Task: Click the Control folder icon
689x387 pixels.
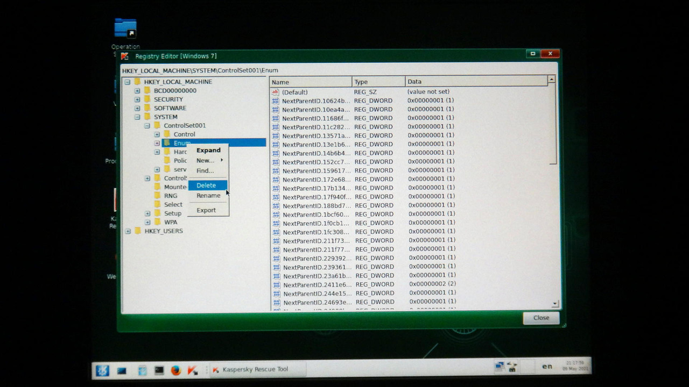Action: point(167,134)
